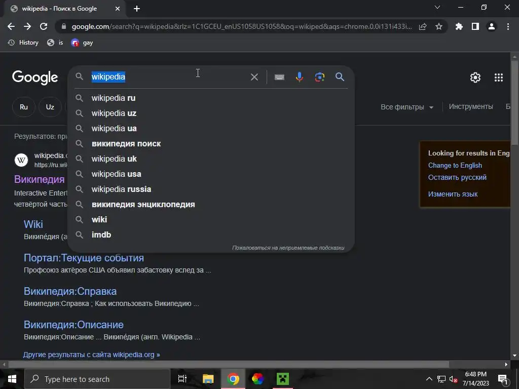Open a new tab with plus
519x389 pixels.
coord(137,9)
